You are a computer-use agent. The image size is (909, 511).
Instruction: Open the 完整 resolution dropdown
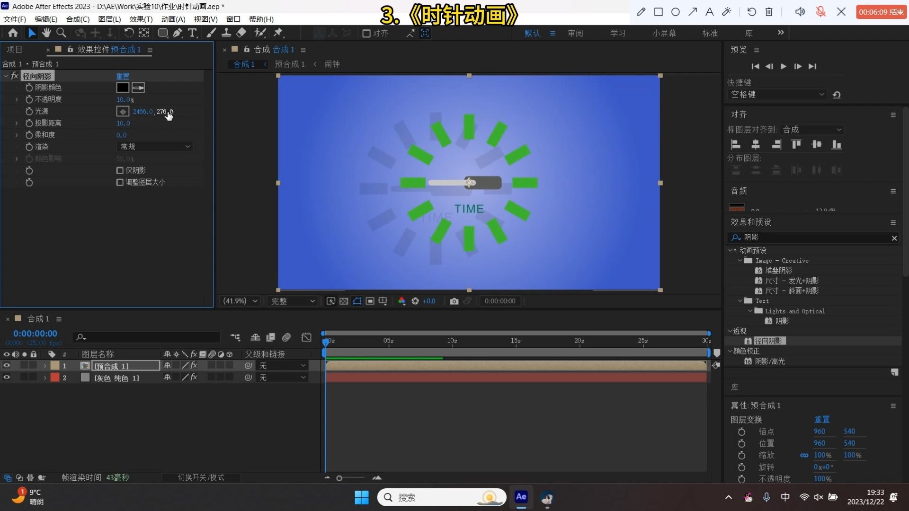click(292, 301)
